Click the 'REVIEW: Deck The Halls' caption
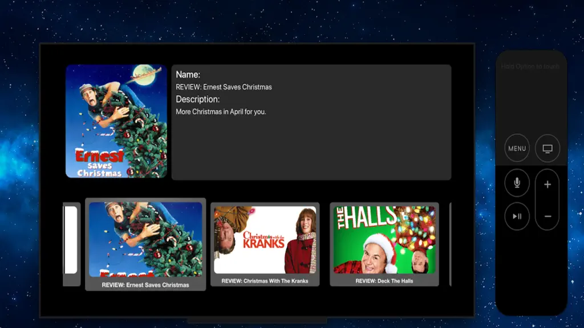Image resolution: width=584 pixels, height=328 pixels. pyautogui.click(x=384, y=281)
